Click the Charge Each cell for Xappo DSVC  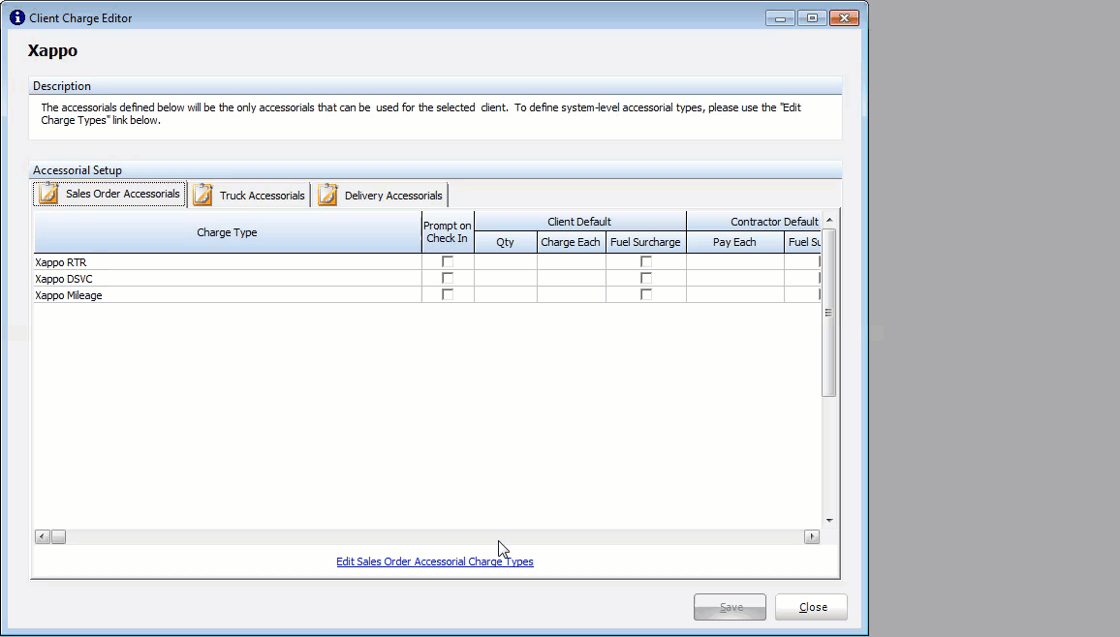571,278
